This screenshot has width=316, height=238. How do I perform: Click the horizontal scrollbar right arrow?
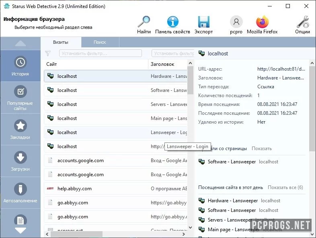click(x=184, y=234)
